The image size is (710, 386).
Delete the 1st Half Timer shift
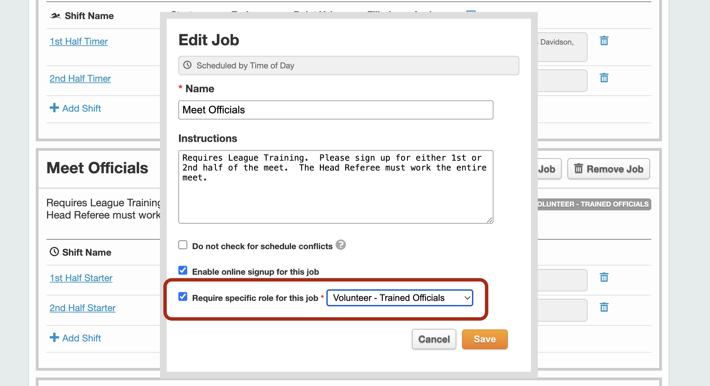(604, 41)
